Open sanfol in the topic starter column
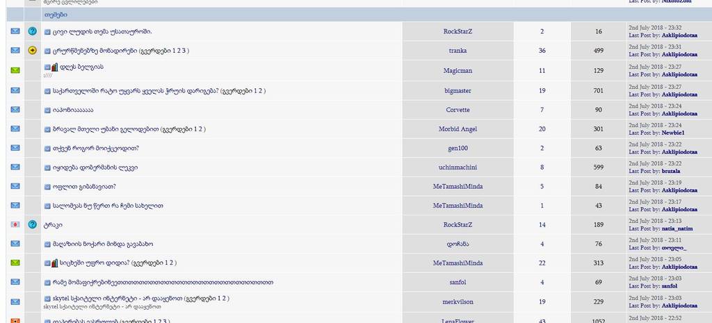Screen dimensions: 712x323 click(458, 282)
